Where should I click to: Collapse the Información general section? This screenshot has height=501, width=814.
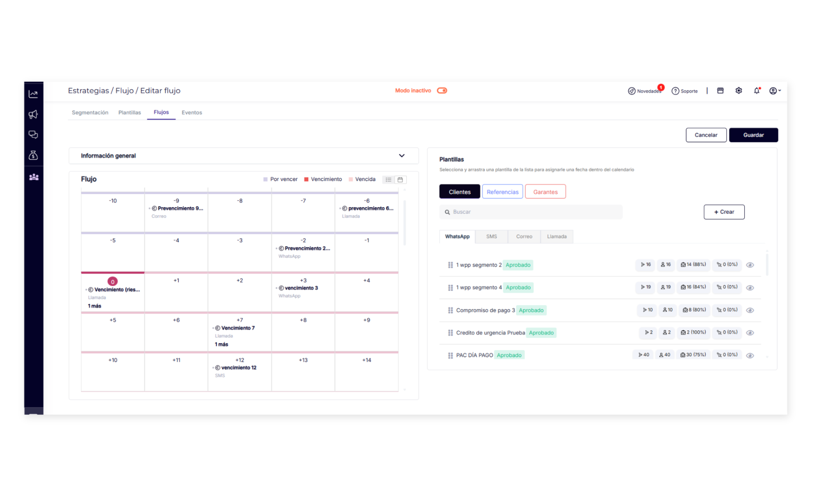click(402, 156)
